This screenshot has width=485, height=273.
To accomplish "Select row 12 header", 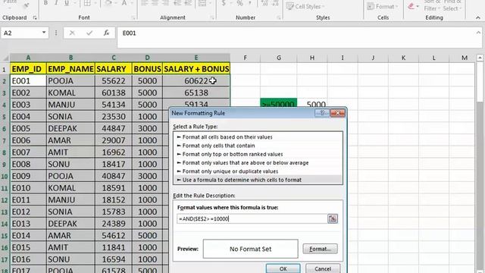I will (5, 200).
